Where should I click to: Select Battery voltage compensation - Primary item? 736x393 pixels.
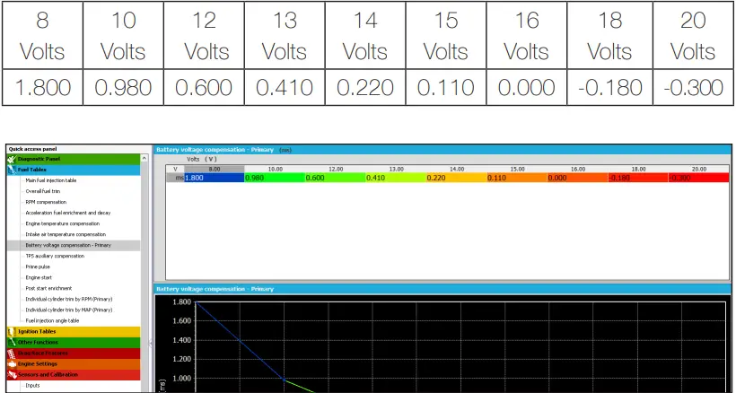68,245
